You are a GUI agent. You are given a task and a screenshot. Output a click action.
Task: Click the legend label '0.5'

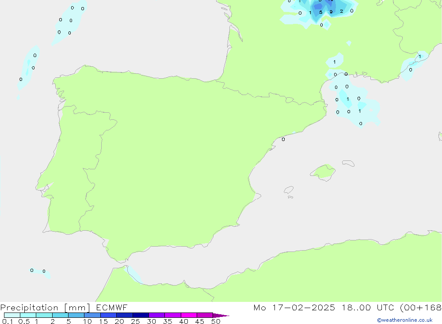click(x=24, y=321)
